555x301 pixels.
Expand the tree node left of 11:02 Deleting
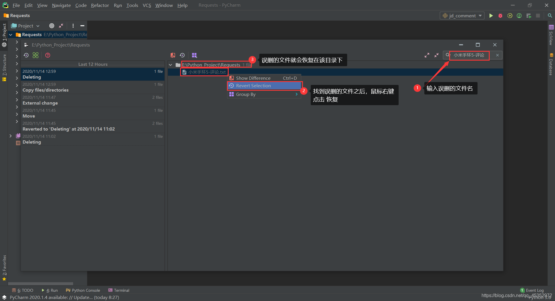click(11, 136)
